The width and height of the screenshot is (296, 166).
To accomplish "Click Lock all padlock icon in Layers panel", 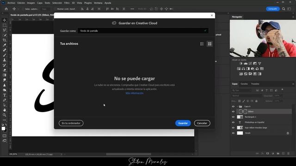I will point(256,101).
